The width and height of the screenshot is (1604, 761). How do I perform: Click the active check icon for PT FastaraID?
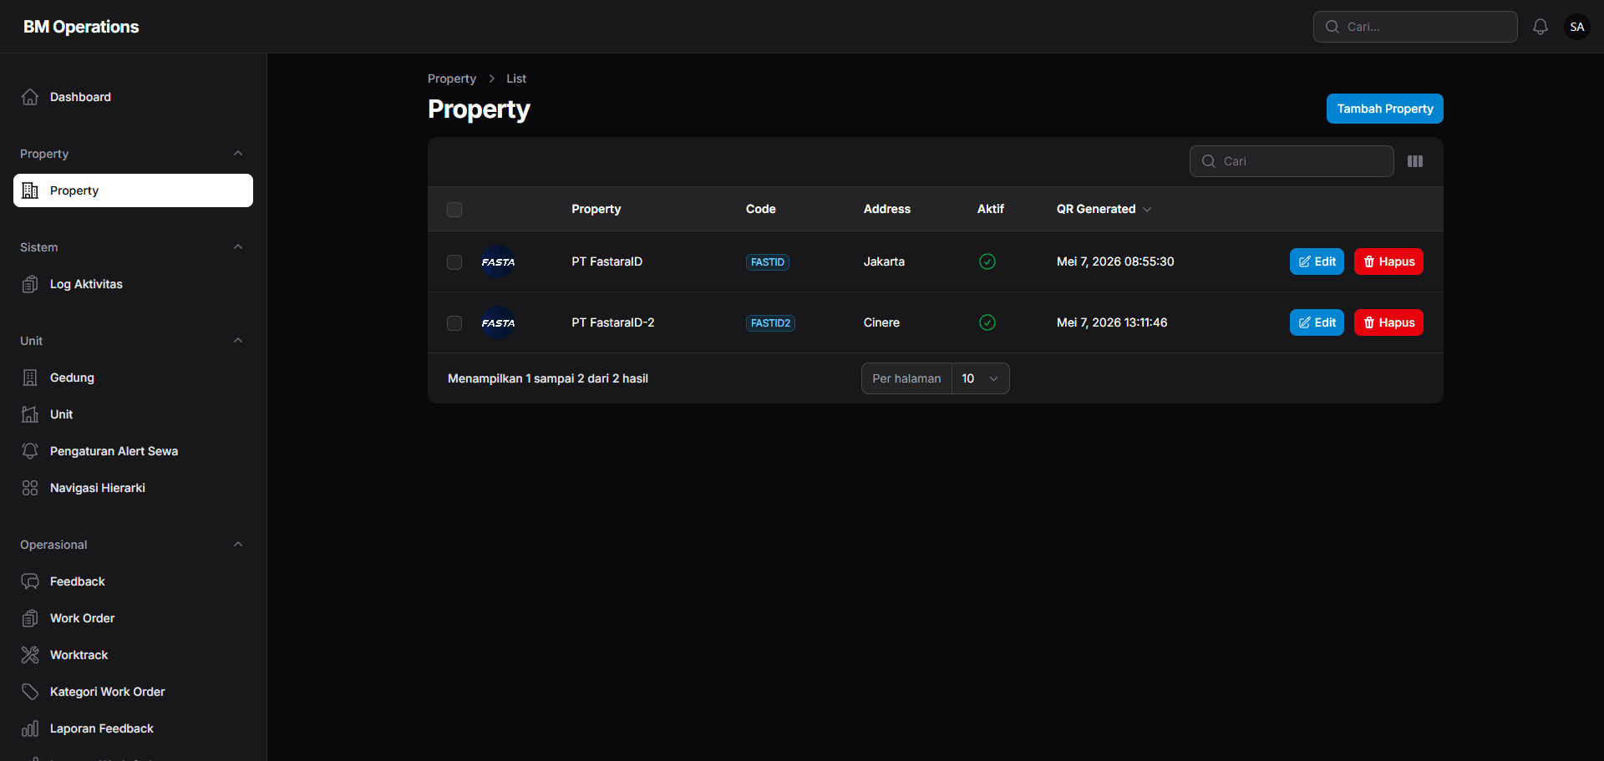point(987,261)
